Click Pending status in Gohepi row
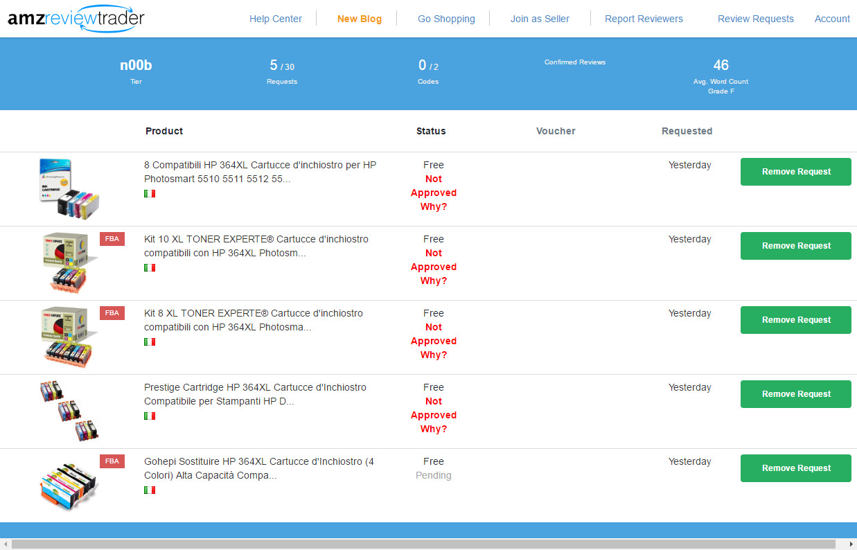The image size is (857, 550). coord(434,475)
